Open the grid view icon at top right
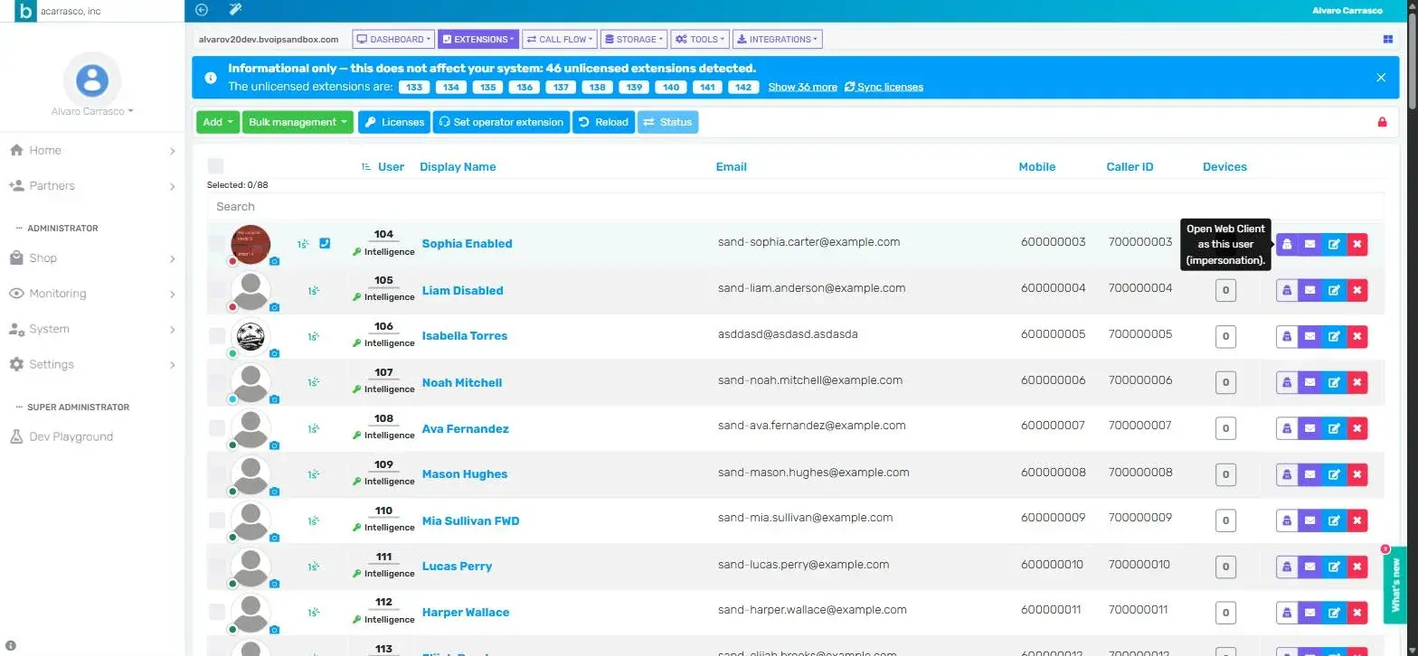 coord(1388,40)
